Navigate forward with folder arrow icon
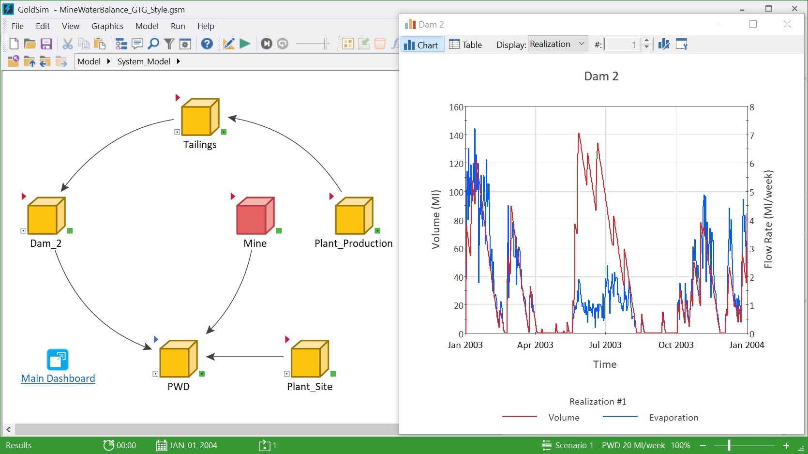808x454 pixels. tap(61, 61)
